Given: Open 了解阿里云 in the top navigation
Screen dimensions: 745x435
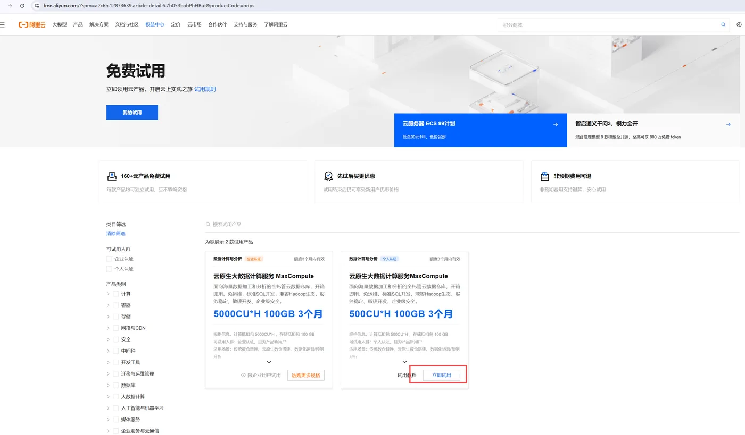Looking at the screenshot, I should [x=276, y=24].
